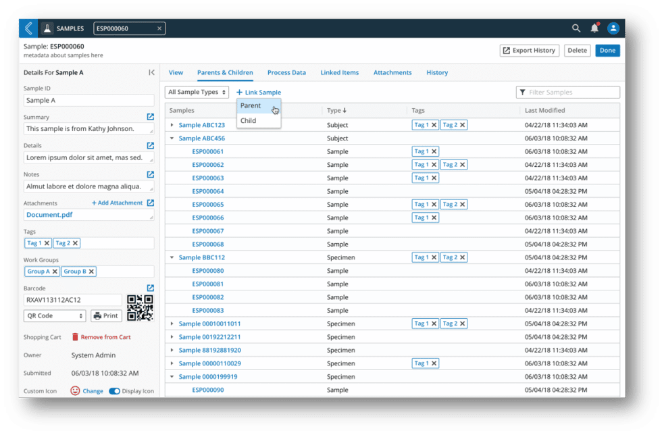Click the Done button
The image size is (662, 435).
click(607, 50)
